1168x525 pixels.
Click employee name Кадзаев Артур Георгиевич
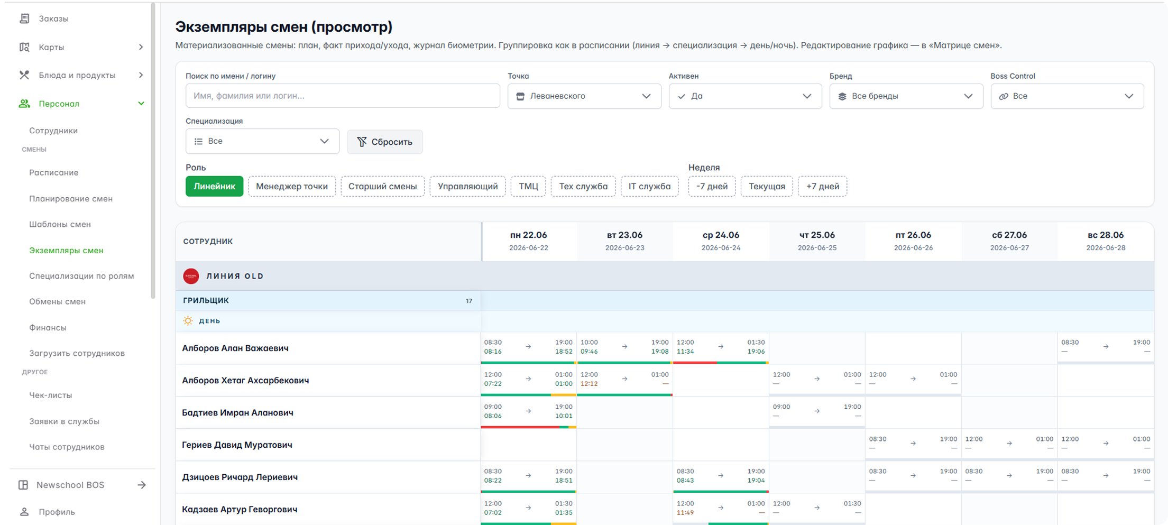point(240,509)
